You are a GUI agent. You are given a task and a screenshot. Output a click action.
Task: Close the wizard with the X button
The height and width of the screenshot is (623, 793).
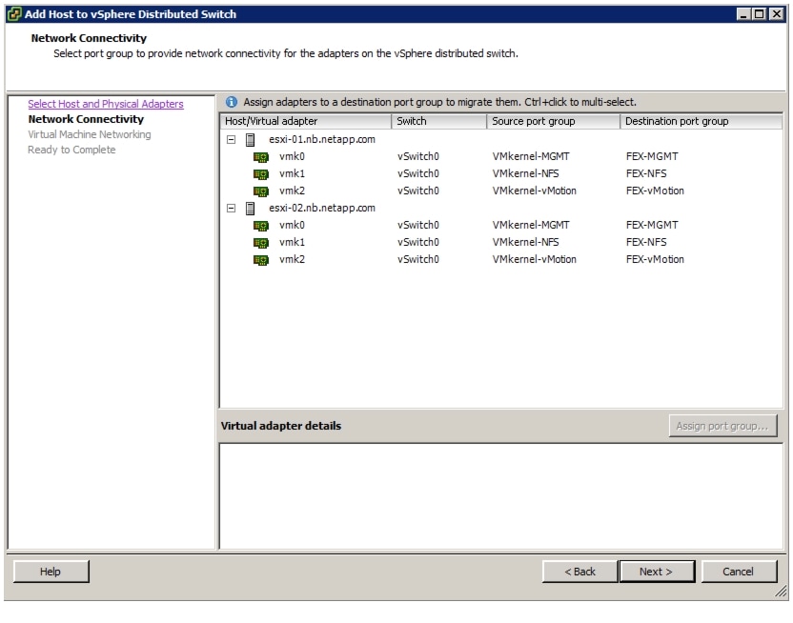(x=776, y=14)
